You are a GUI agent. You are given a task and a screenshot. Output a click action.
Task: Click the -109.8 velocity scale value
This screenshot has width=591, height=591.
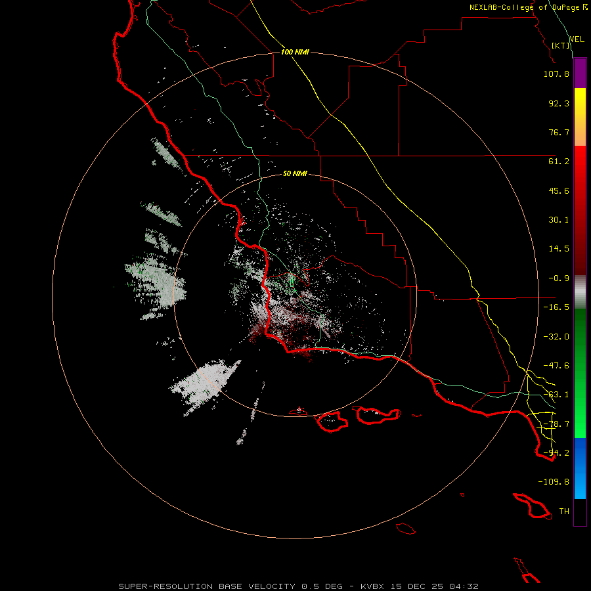554,482
